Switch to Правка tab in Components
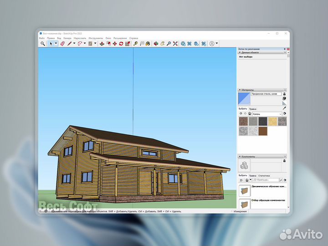The height and width of the screenshot is (246, 328). click(253, 176)
